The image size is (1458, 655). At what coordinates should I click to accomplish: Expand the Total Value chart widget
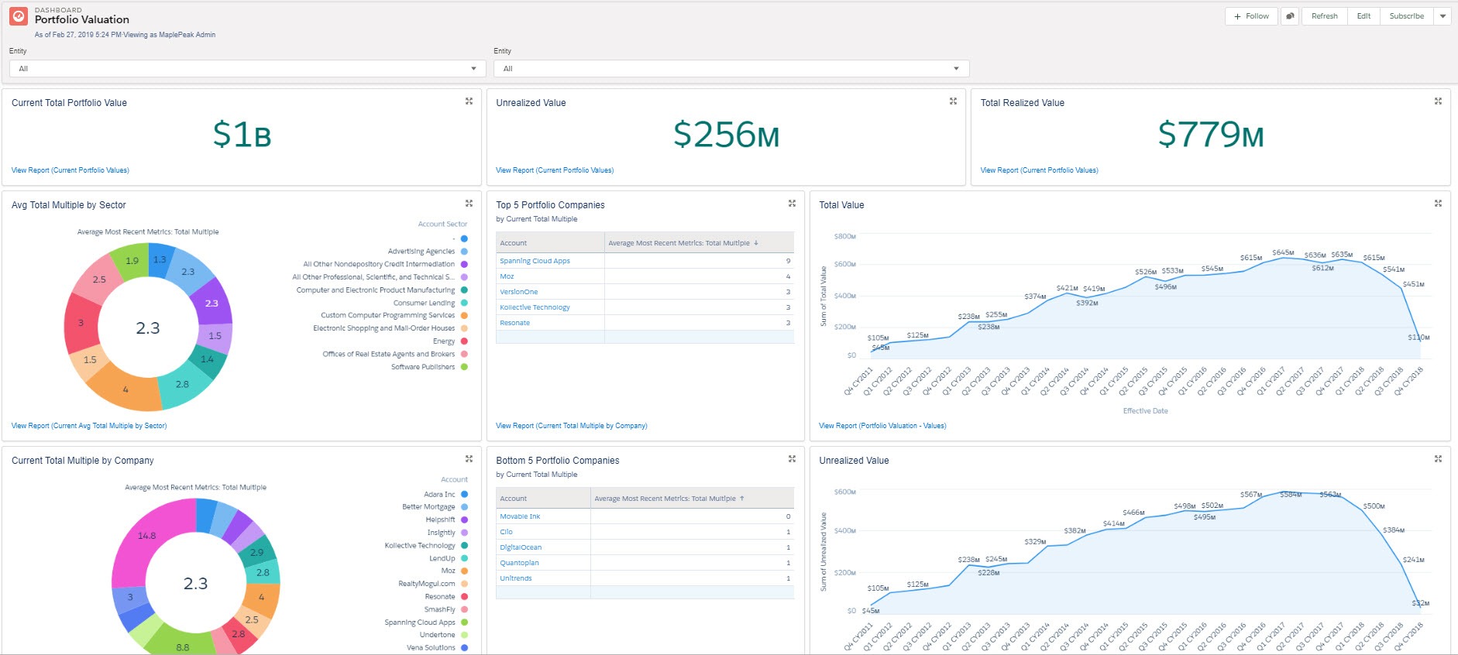(1438, 204)
